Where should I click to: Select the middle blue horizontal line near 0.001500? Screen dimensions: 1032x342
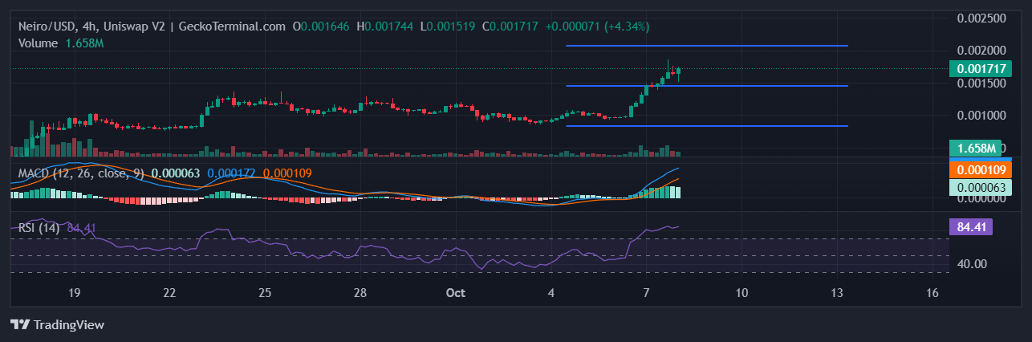tap(706, 86)
